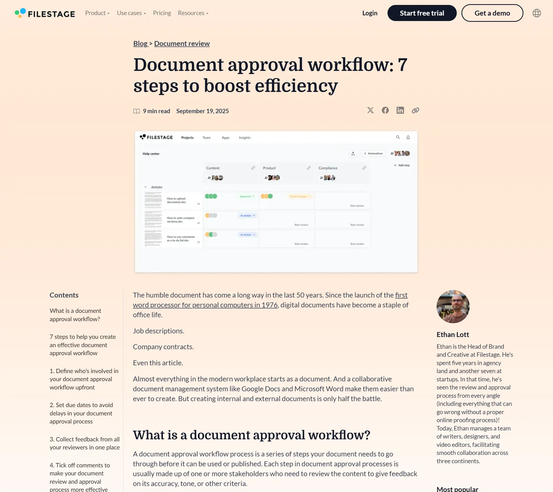Click Ethan Lott's author photo

[453, 306]
